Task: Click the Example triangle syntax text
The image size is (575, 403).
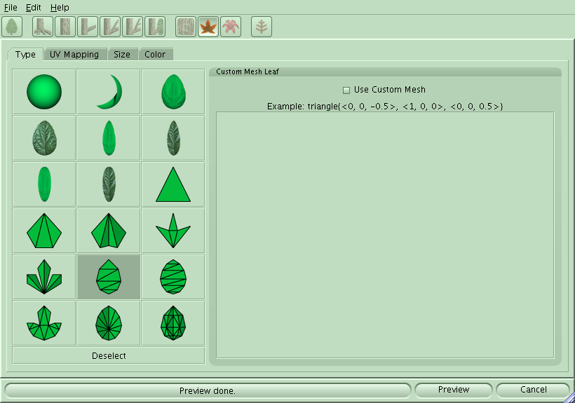Action: point(385,107)
